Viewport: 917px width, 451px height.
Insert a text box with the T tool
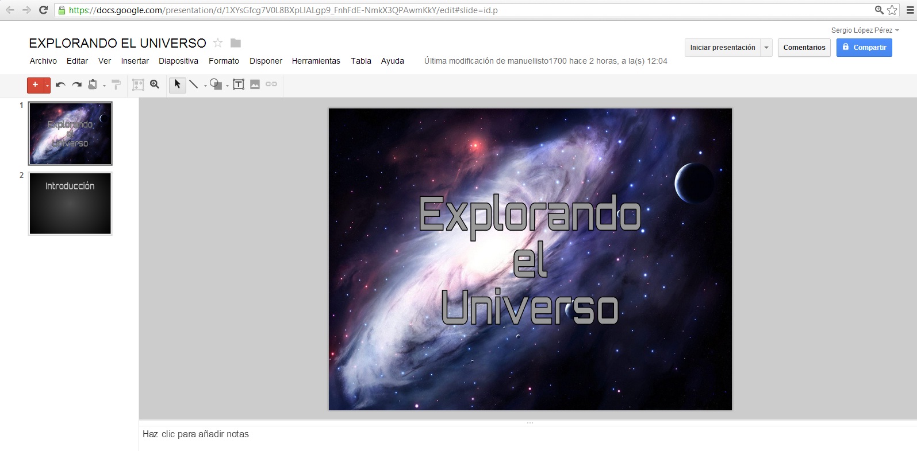pos(239,84)
